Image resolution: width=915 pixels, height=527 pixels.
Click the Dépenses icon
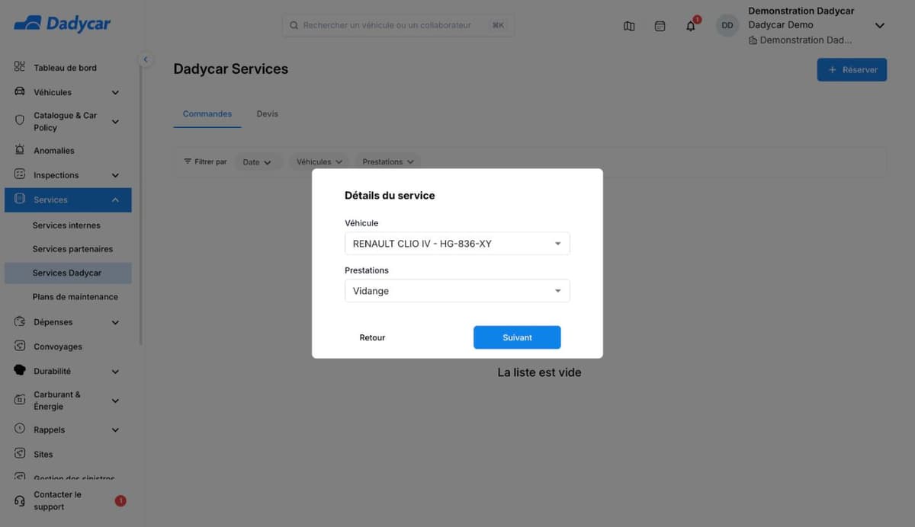click(x=20, y=321)
